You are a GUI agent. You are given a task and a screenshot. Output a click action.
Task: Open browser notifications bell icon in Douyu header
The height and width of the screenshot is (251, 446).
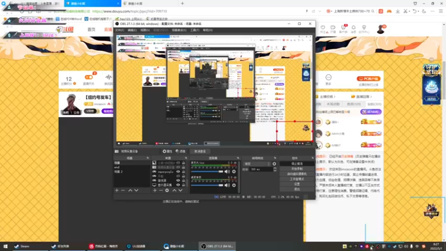coord(353,27)
